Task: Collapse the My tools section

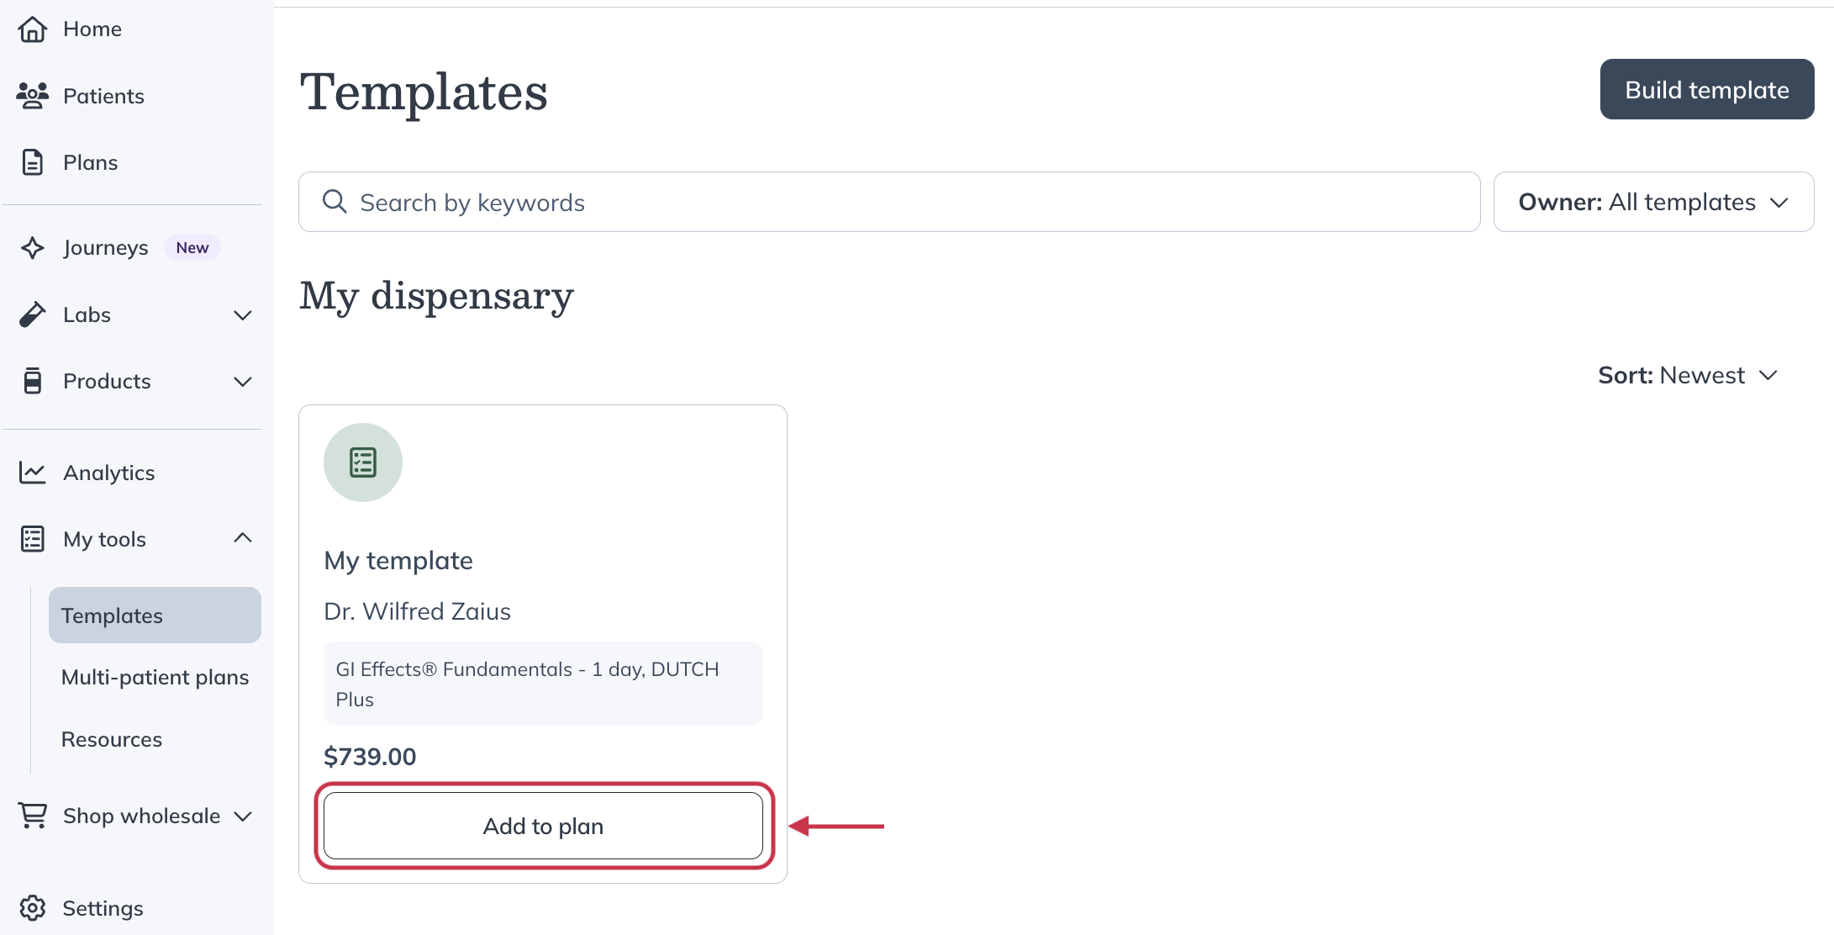Action: point(243,538)
